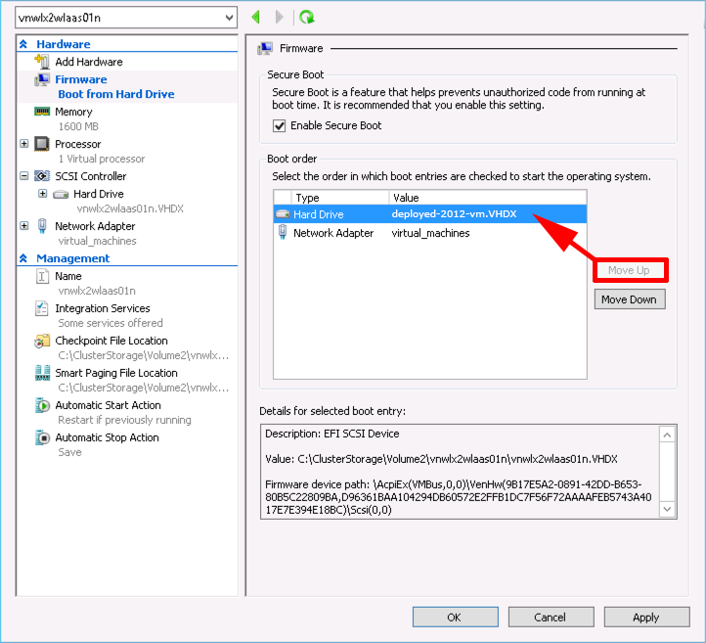Click the Integration Services icon
The width and height of the screenshot is (706, 643).
click(42, 308)
